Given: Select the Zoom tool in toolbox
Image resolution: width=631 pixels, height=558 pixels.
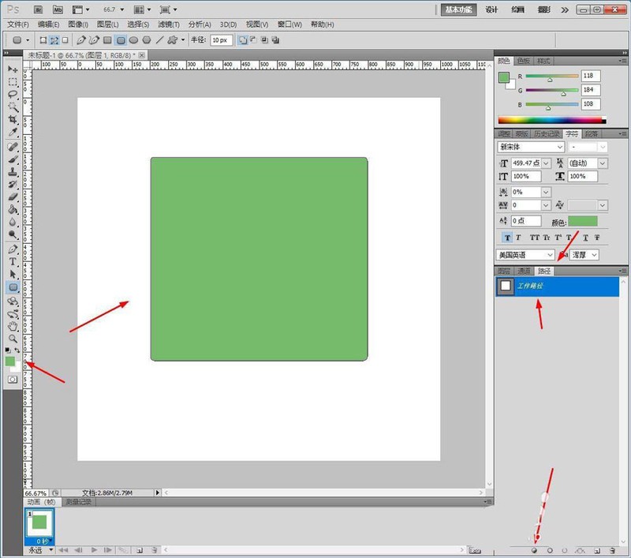Looking at the screenshot, I should (13, 339).
